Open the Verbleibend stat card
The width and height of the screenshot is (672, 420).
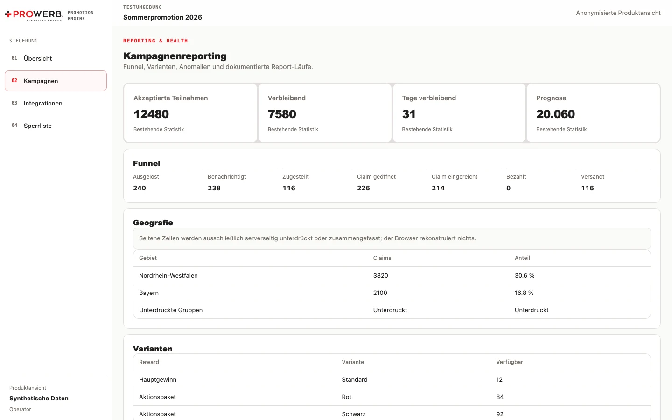pos(325,113)
